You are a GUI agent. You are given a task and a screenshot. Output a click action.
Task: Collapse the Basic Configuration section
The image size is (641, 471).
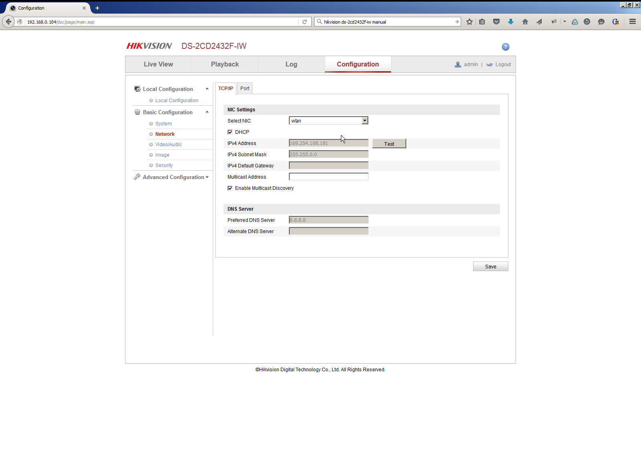click(207, 112)
